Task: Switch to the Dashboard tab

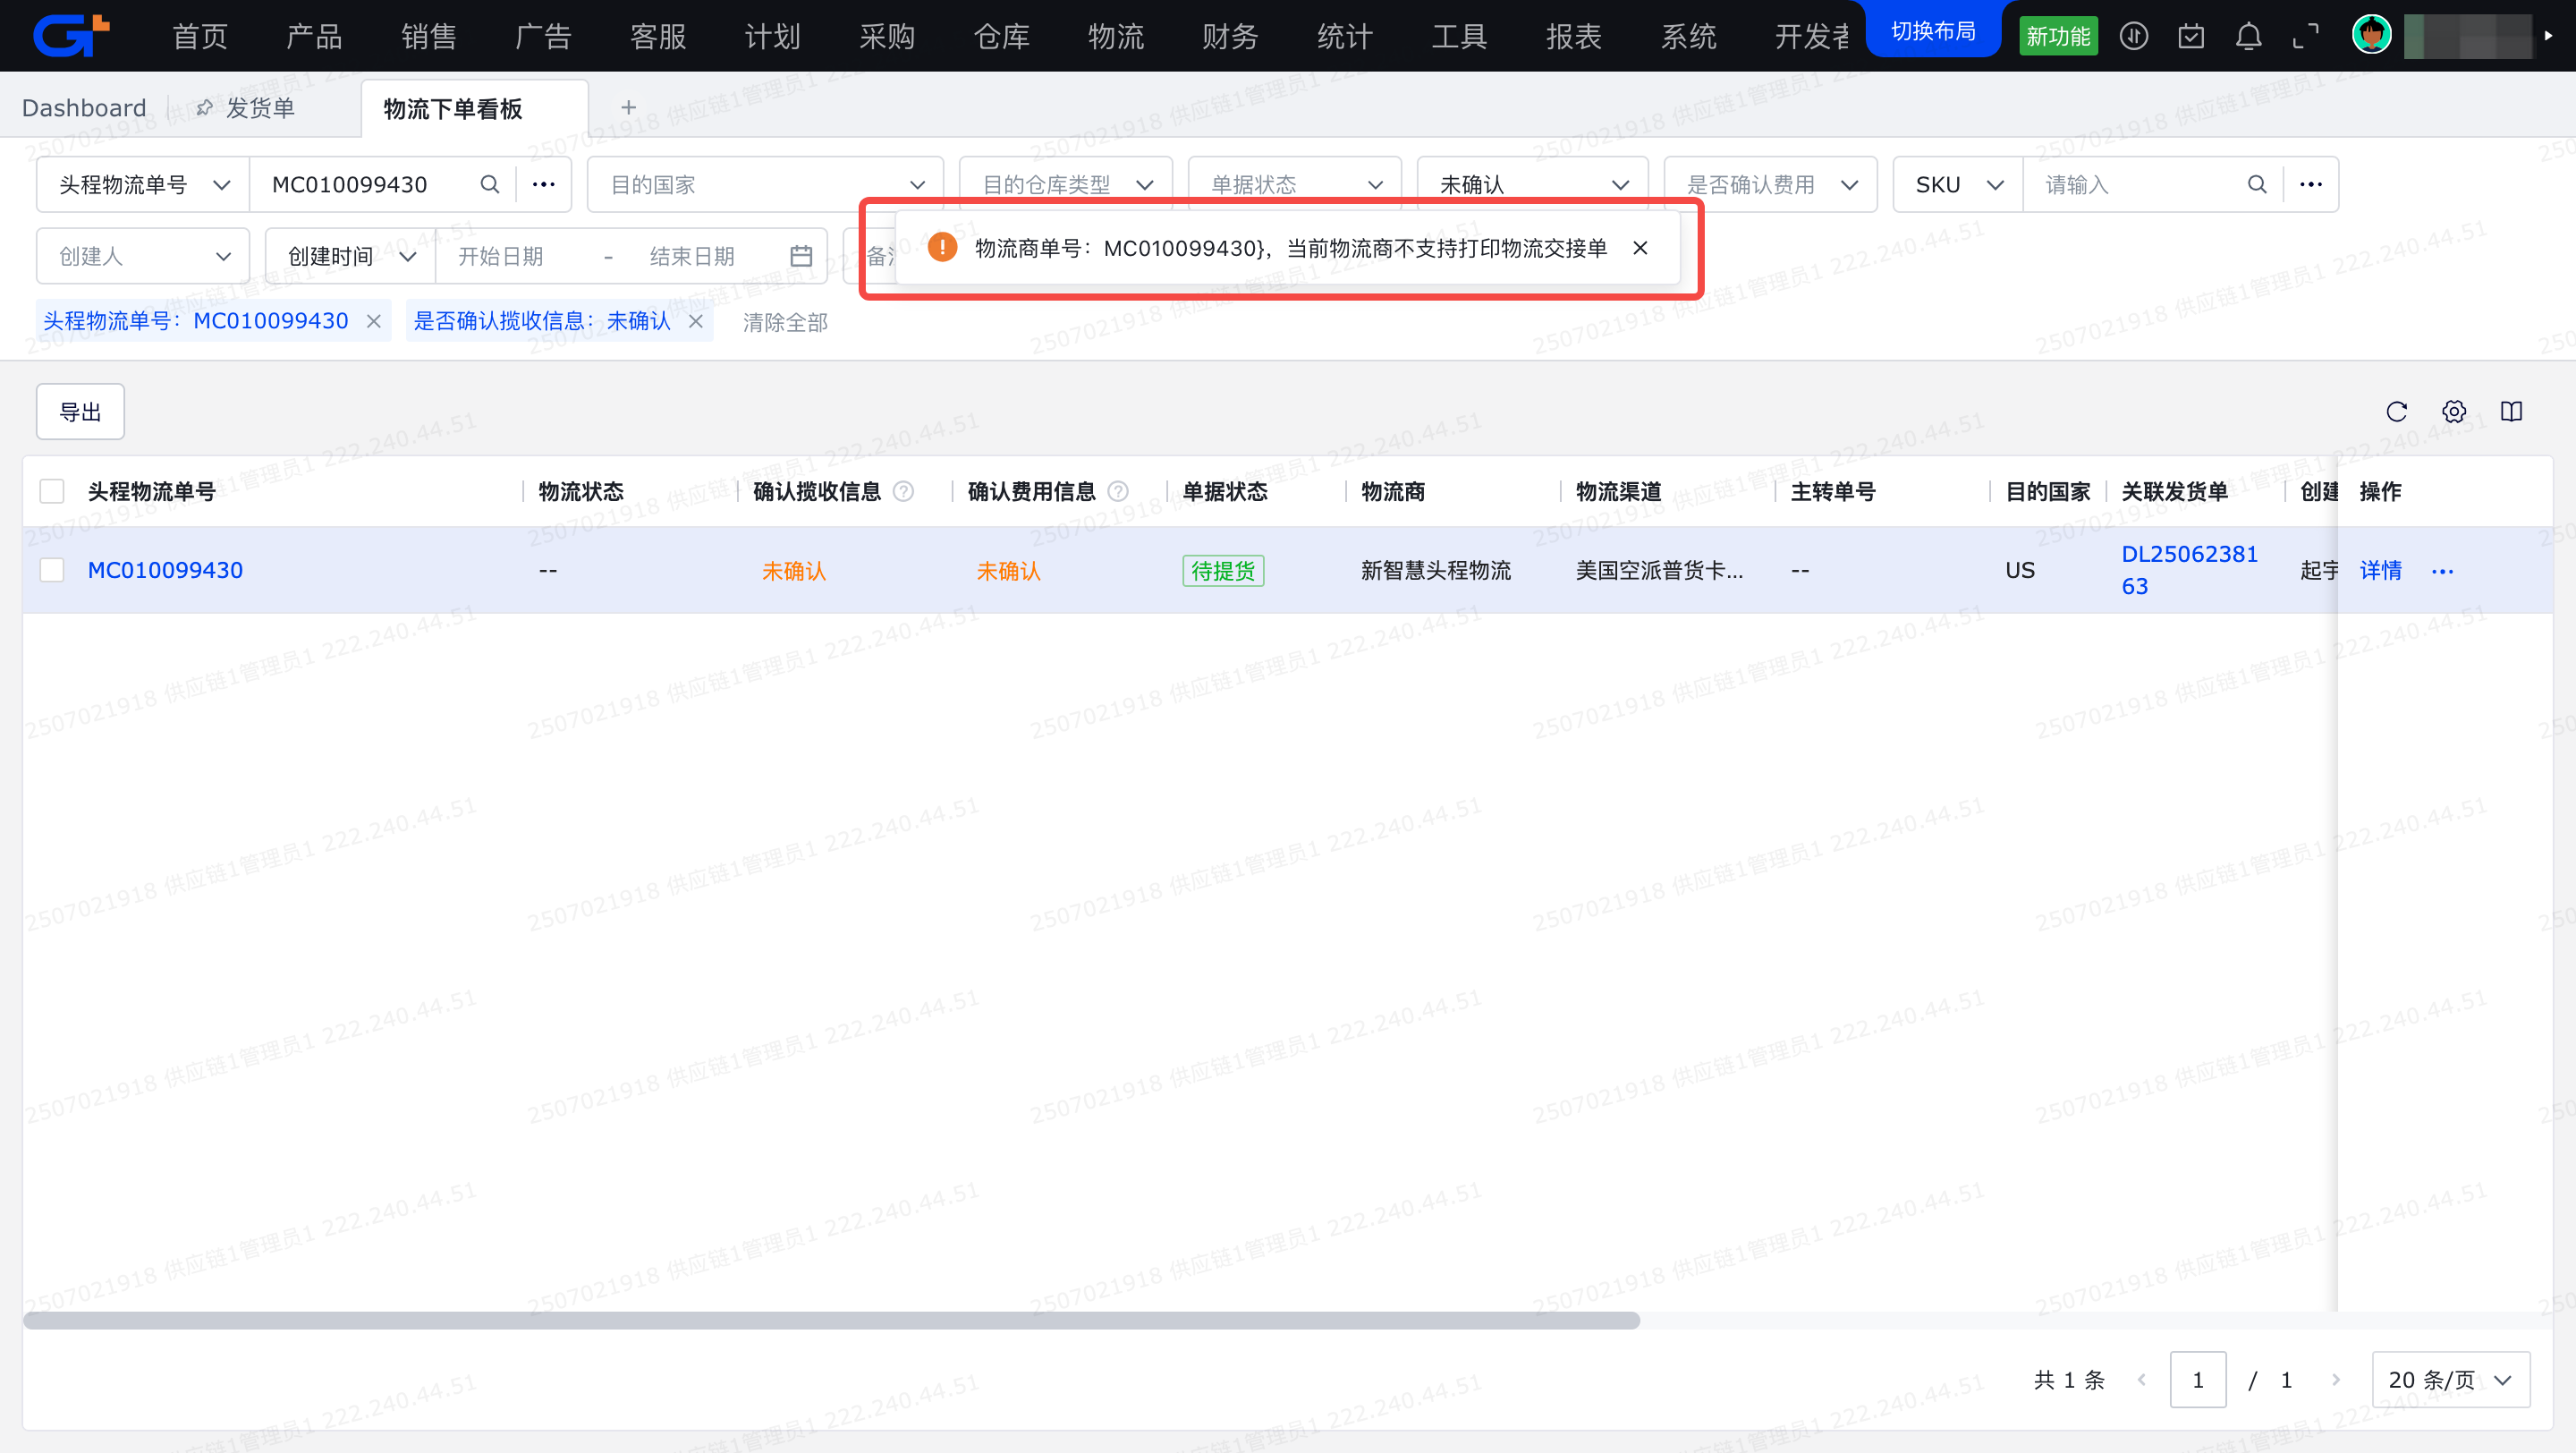Action: (x=84, y=107)
